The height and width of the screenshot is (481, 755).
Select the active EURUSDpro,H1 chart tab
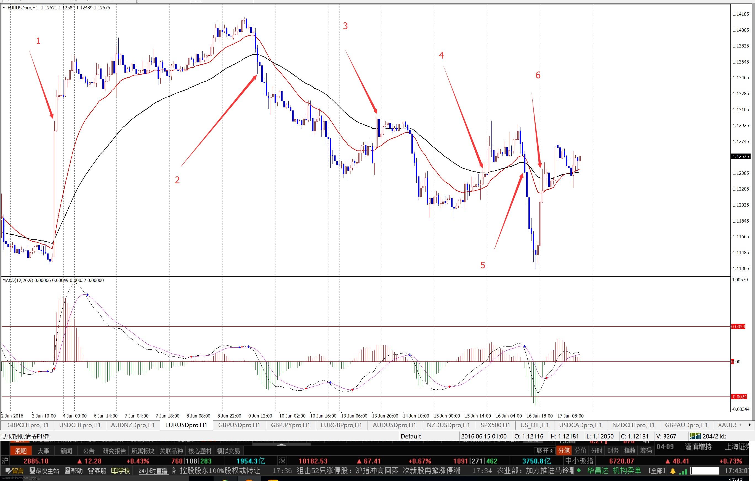(186, 425)
